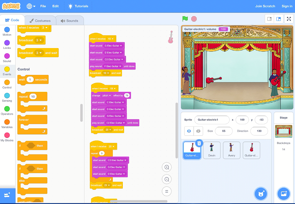Enter full screen stage mode
The height and width of the screenshot is (204, 295).
[x=289, y=19]
